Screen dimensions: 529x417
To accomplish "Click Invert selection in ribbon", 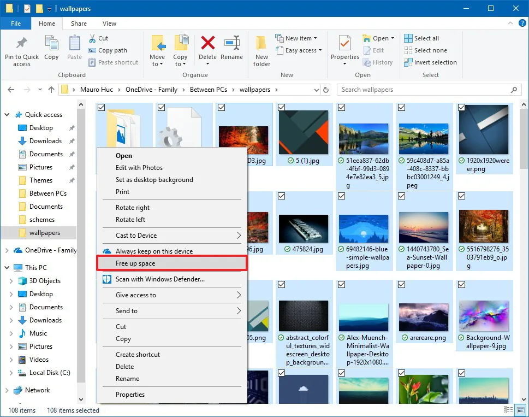I will [x=431, y=62].
